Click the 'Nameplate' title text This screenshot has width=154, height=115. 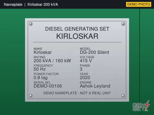click(13, 4)
